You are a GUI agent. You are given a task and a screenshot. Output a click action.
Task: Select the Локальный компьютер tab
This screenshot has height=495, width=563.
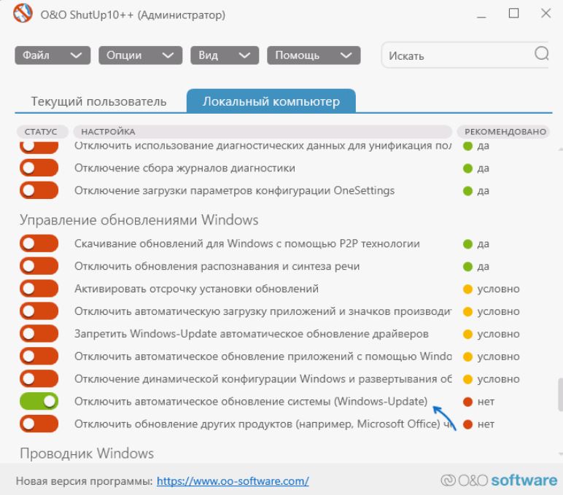(x=271, y=101)
